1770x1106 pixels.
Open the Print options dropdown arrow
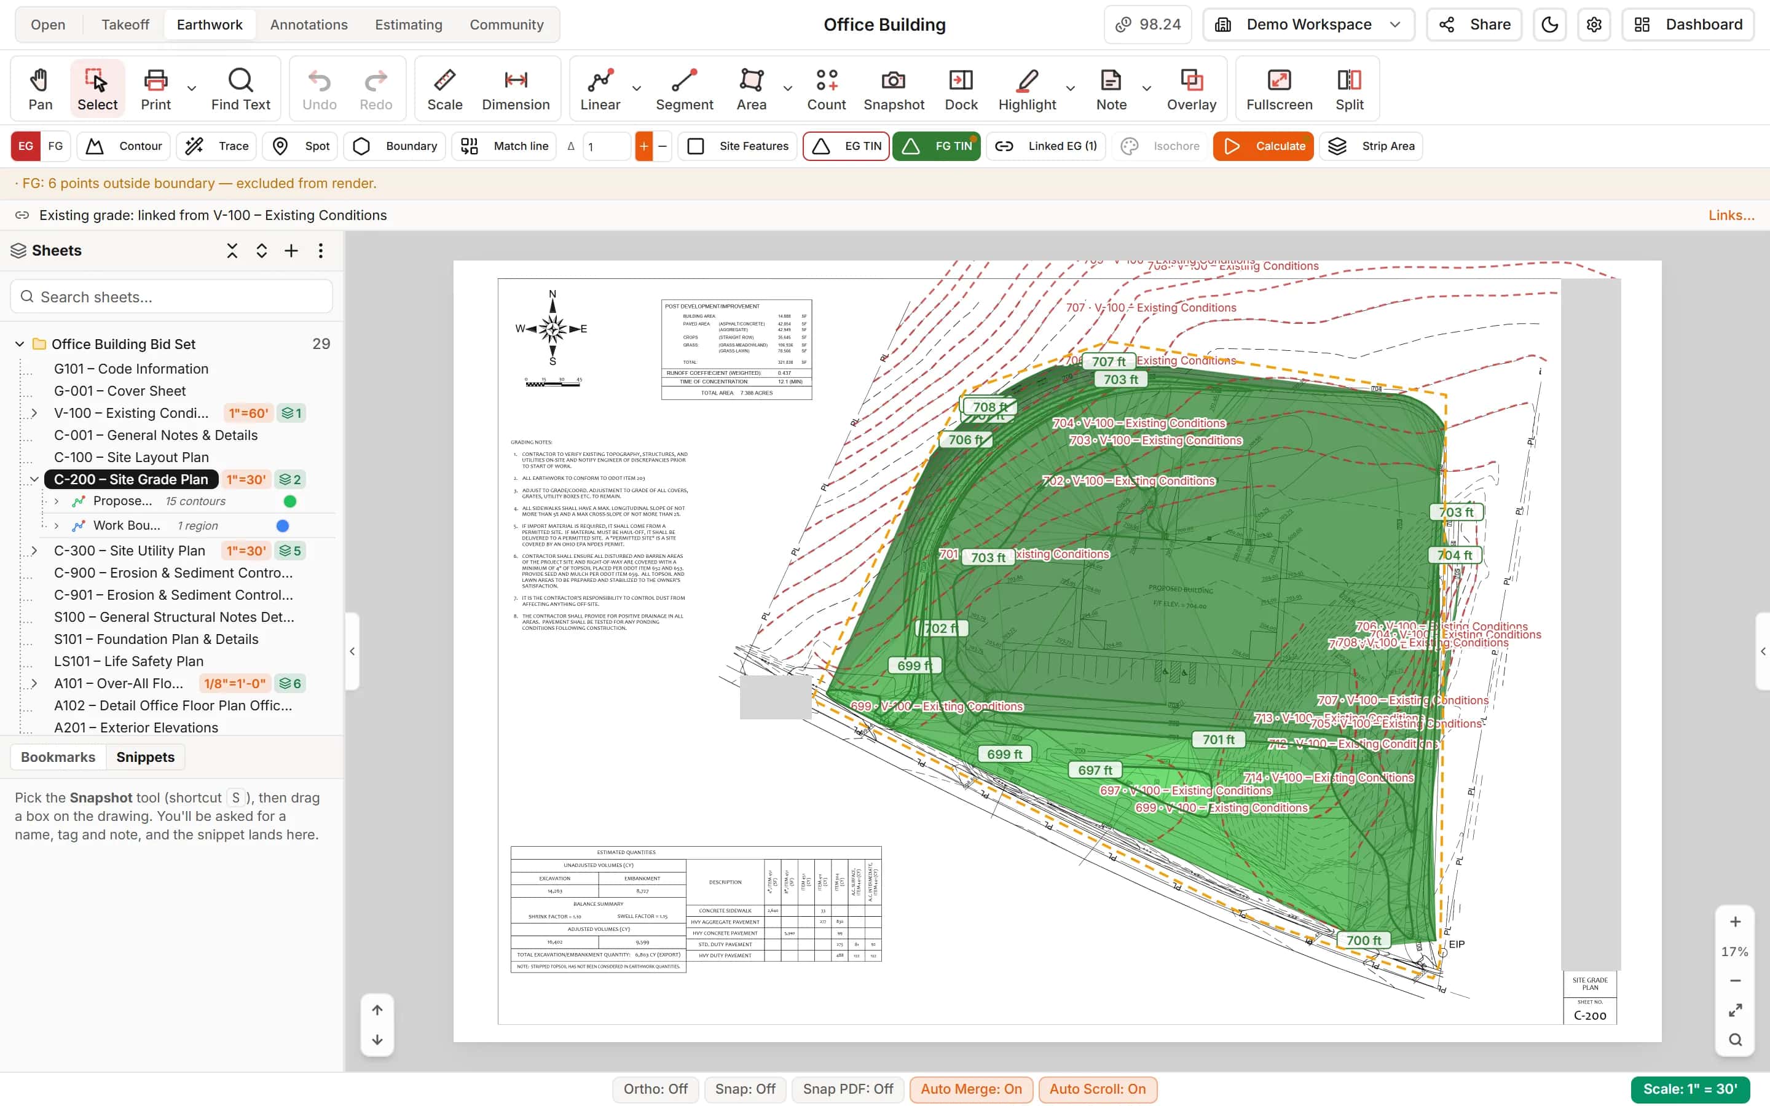pyautogui.click(x=192, y=88)
